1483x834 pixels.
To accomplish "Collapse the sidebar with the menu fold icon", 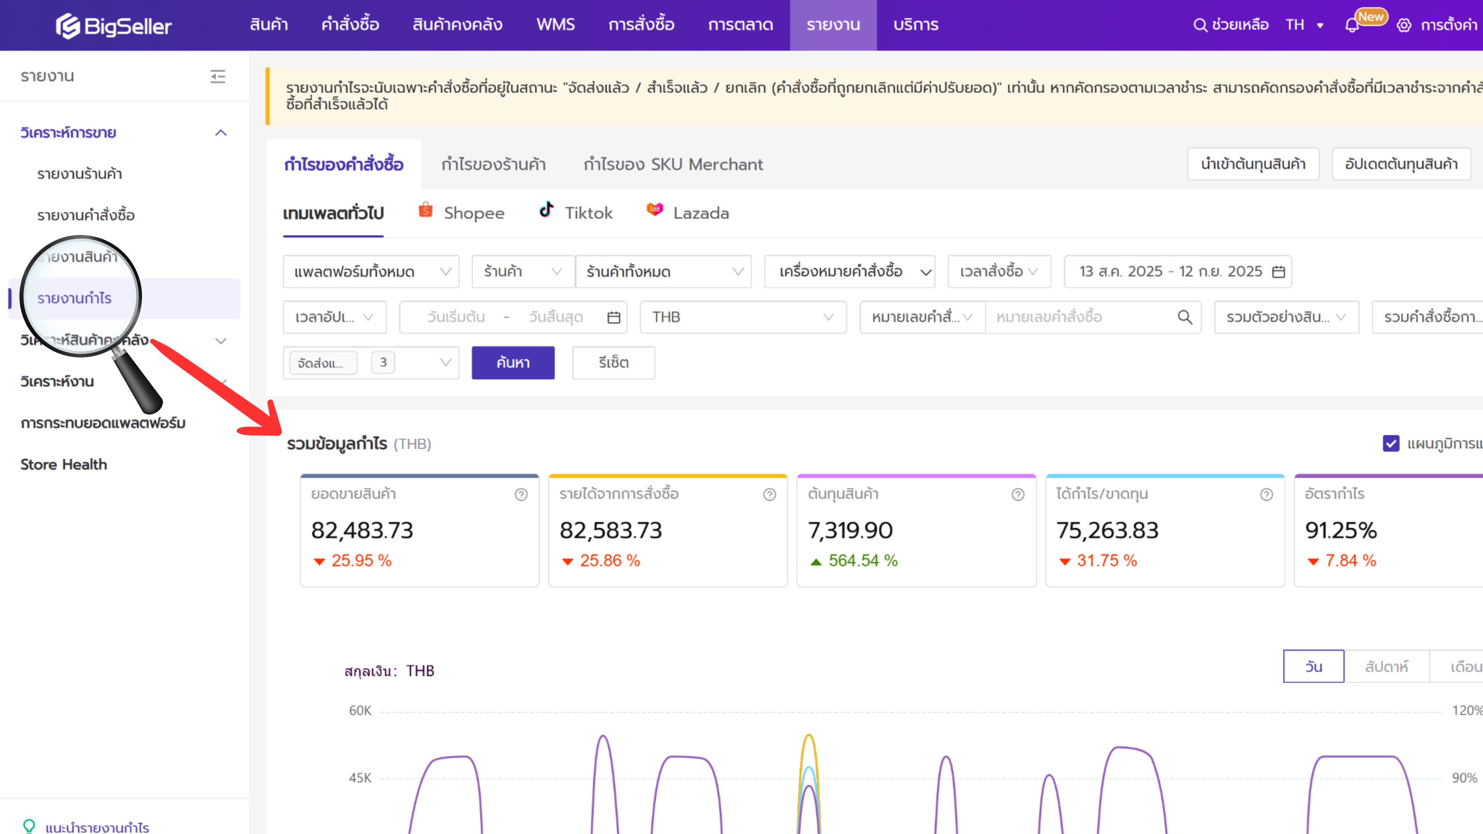I will coord(218,76).
